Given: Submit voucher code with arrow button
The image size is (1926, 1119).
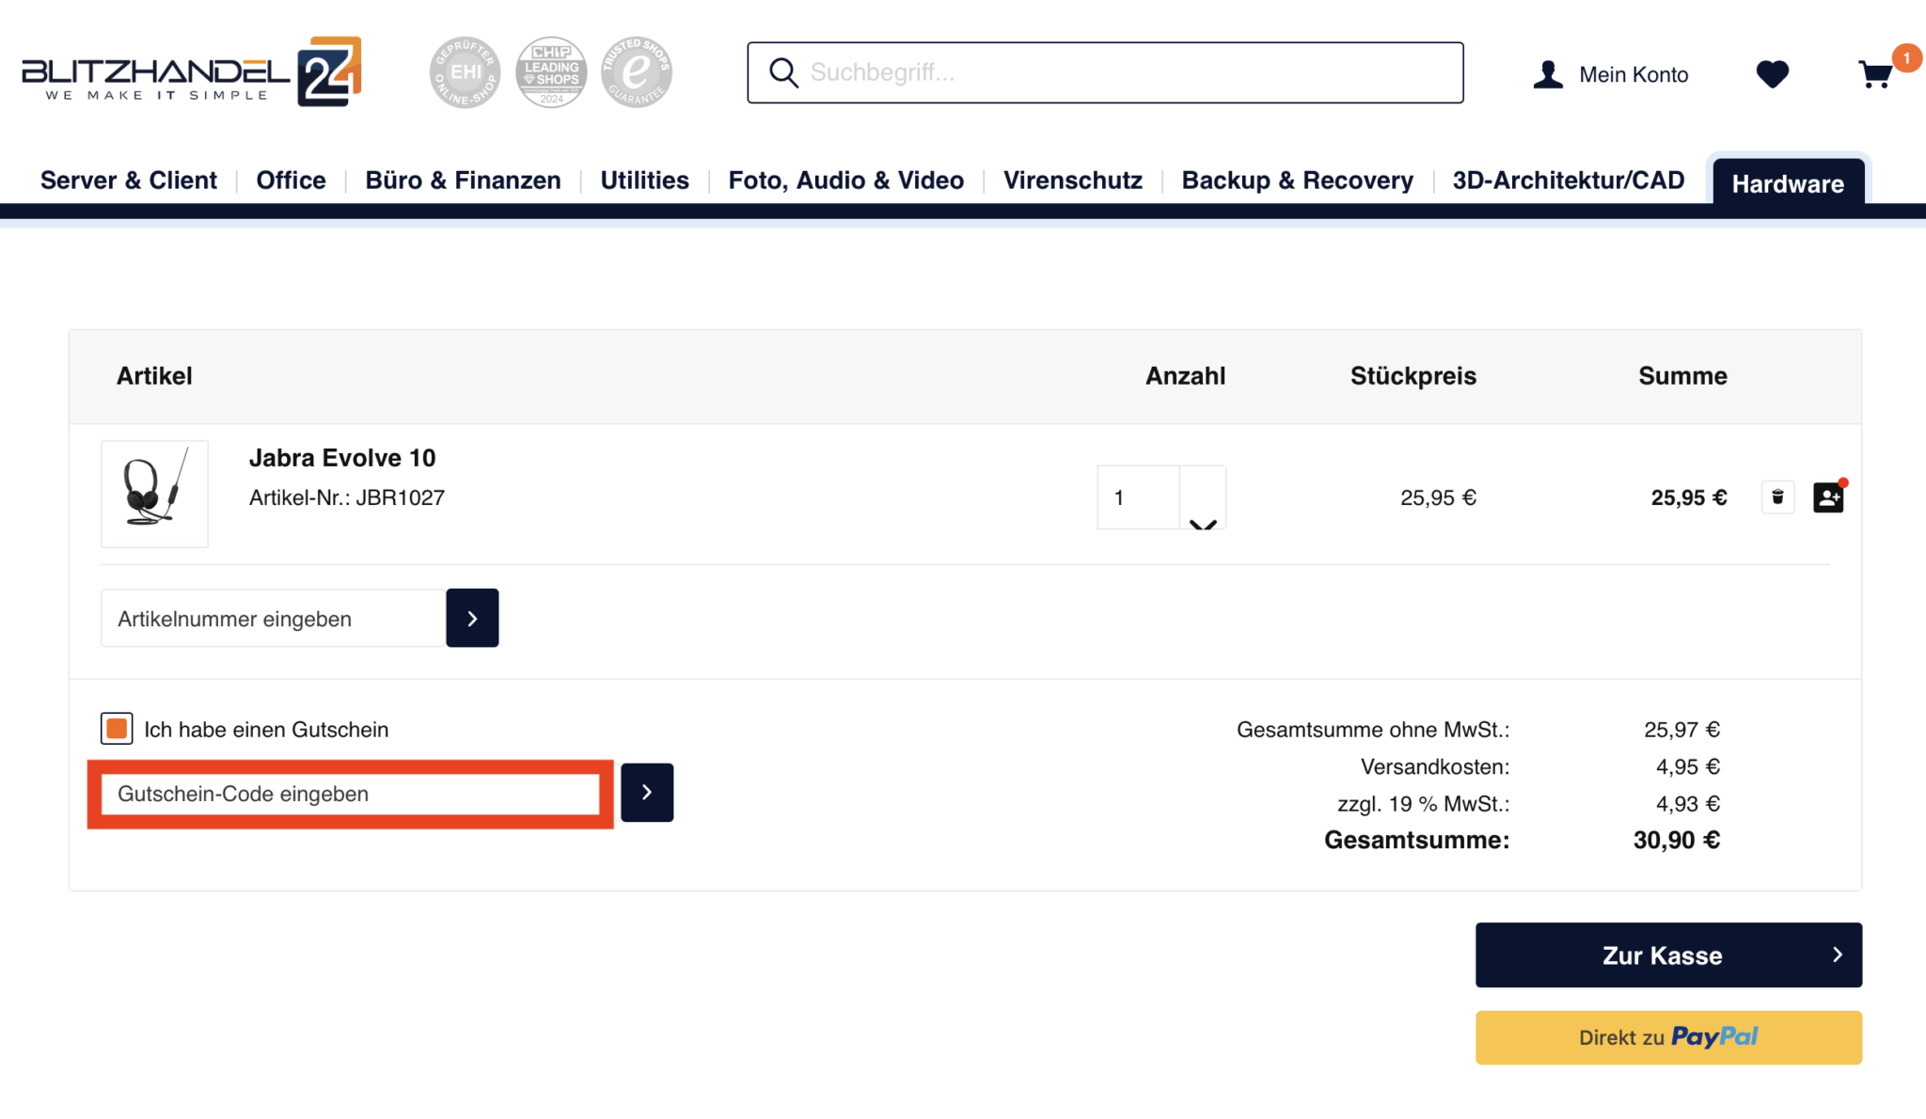Looking at the screenshot, I should tap(647, 793).
